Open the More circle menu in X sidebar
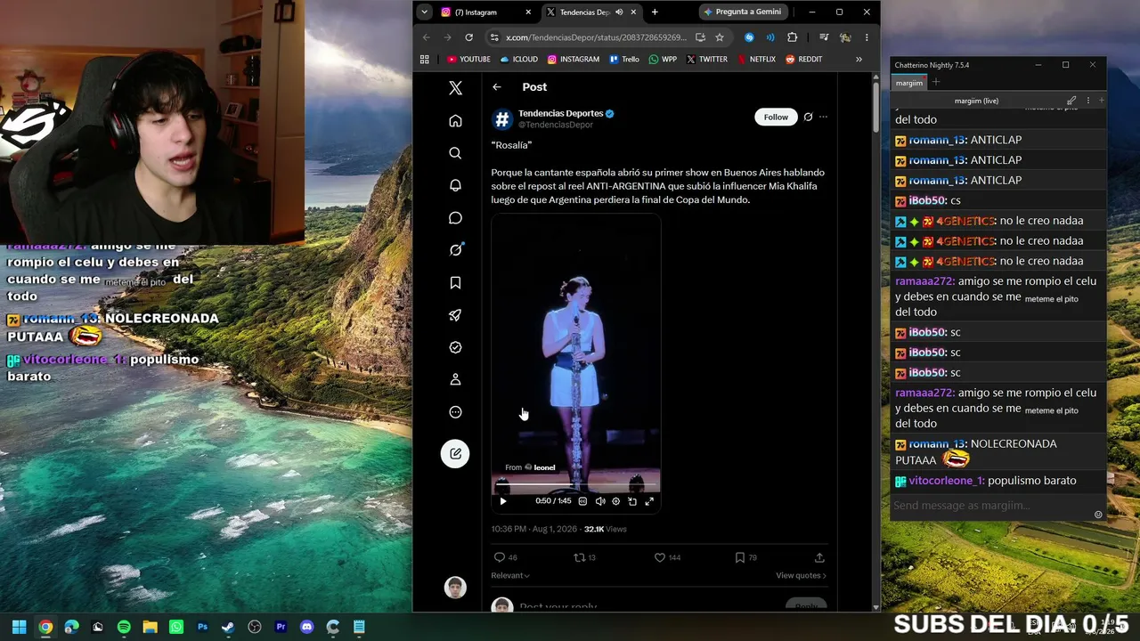 pos(455,412)
